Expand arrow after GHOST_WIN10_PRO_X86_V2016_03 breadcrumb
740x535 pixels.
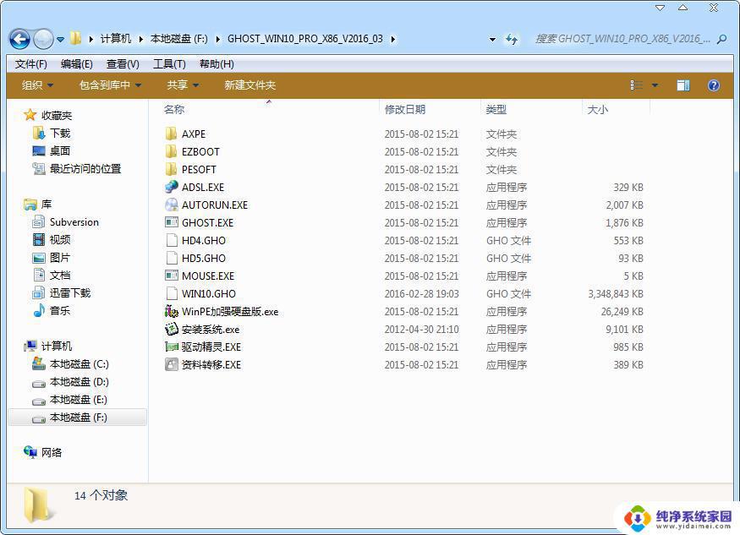392,39
